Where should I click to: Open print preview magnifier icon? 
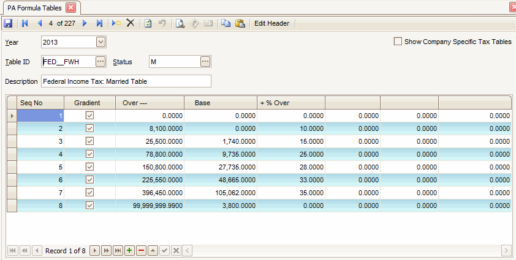(180, 23)
